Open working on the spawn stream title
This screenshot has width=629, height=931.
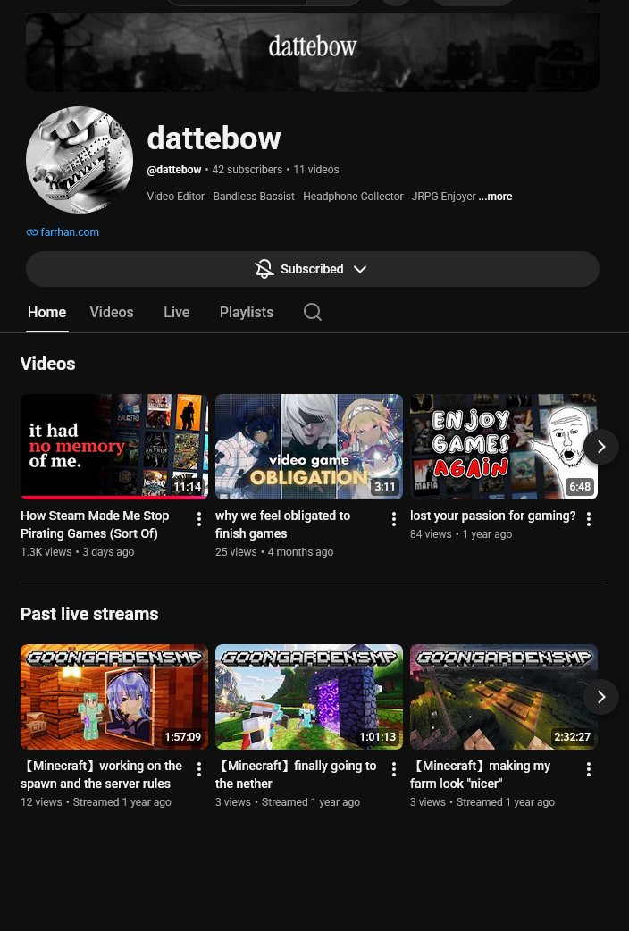[101, 775]
